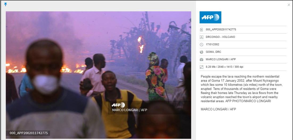Click the globe location icon

click(x=201, y=52)
